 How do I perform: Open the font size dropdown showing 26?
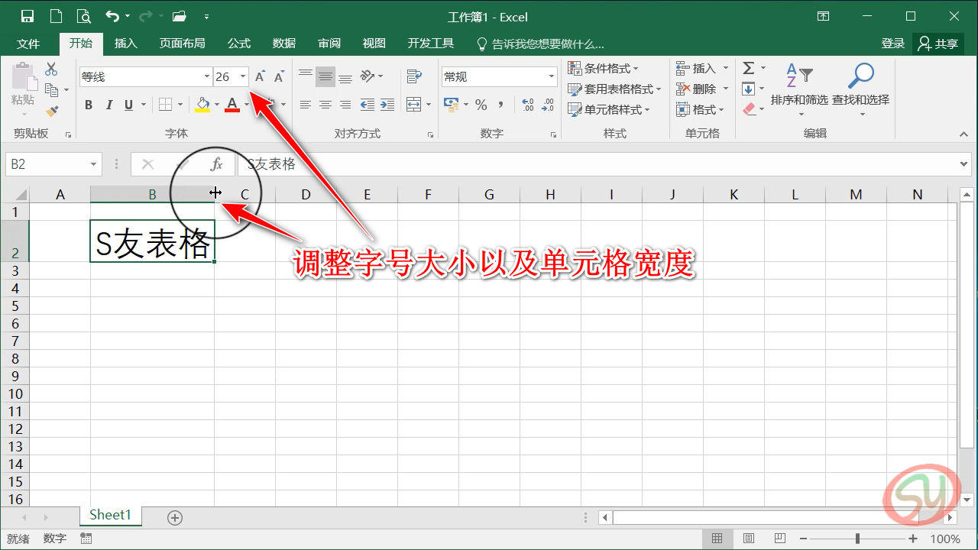[243, 76]
